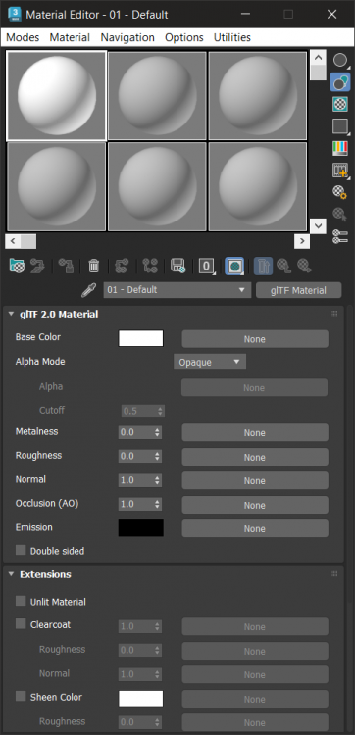Click Assign Material to Selection icon
Image resolution: width=355 pixels, height=735 pixels.
coord(66,267)
